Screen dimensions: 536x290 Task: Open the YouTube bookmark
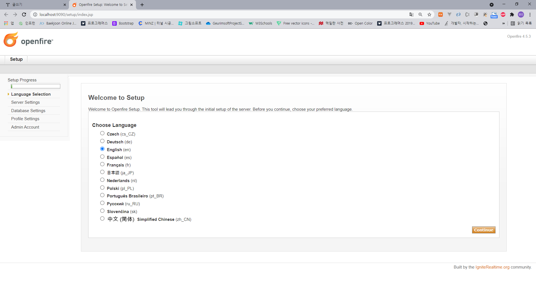(x=430, y=23)
